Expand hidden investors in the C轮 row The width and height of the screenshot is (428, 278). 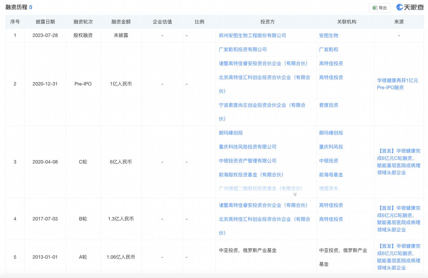(x=295, y=194)
